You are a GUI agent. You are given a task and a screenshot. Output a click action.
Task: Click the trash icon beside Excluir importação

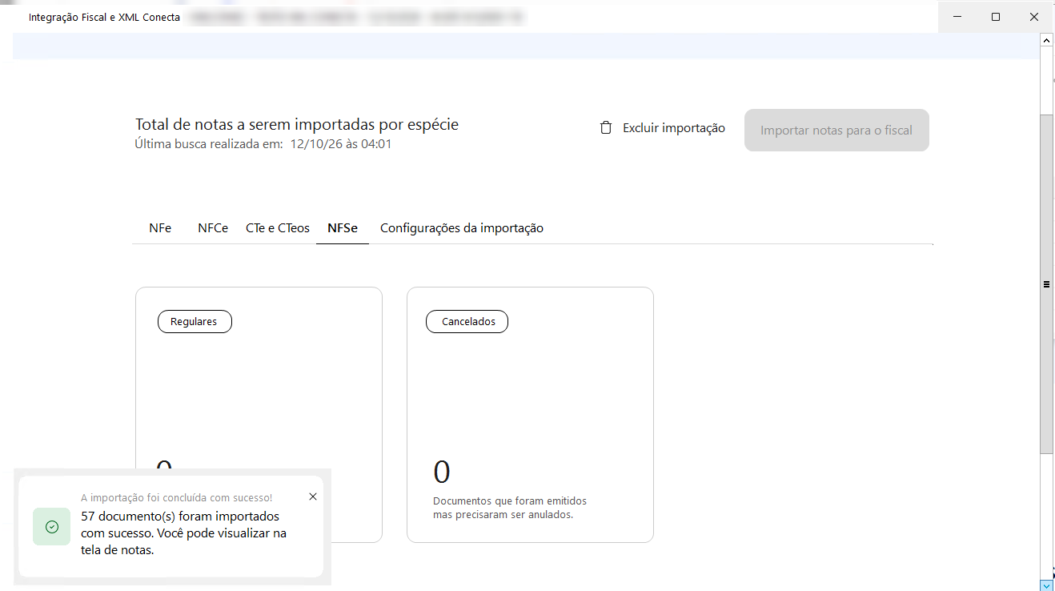point(606,128)
